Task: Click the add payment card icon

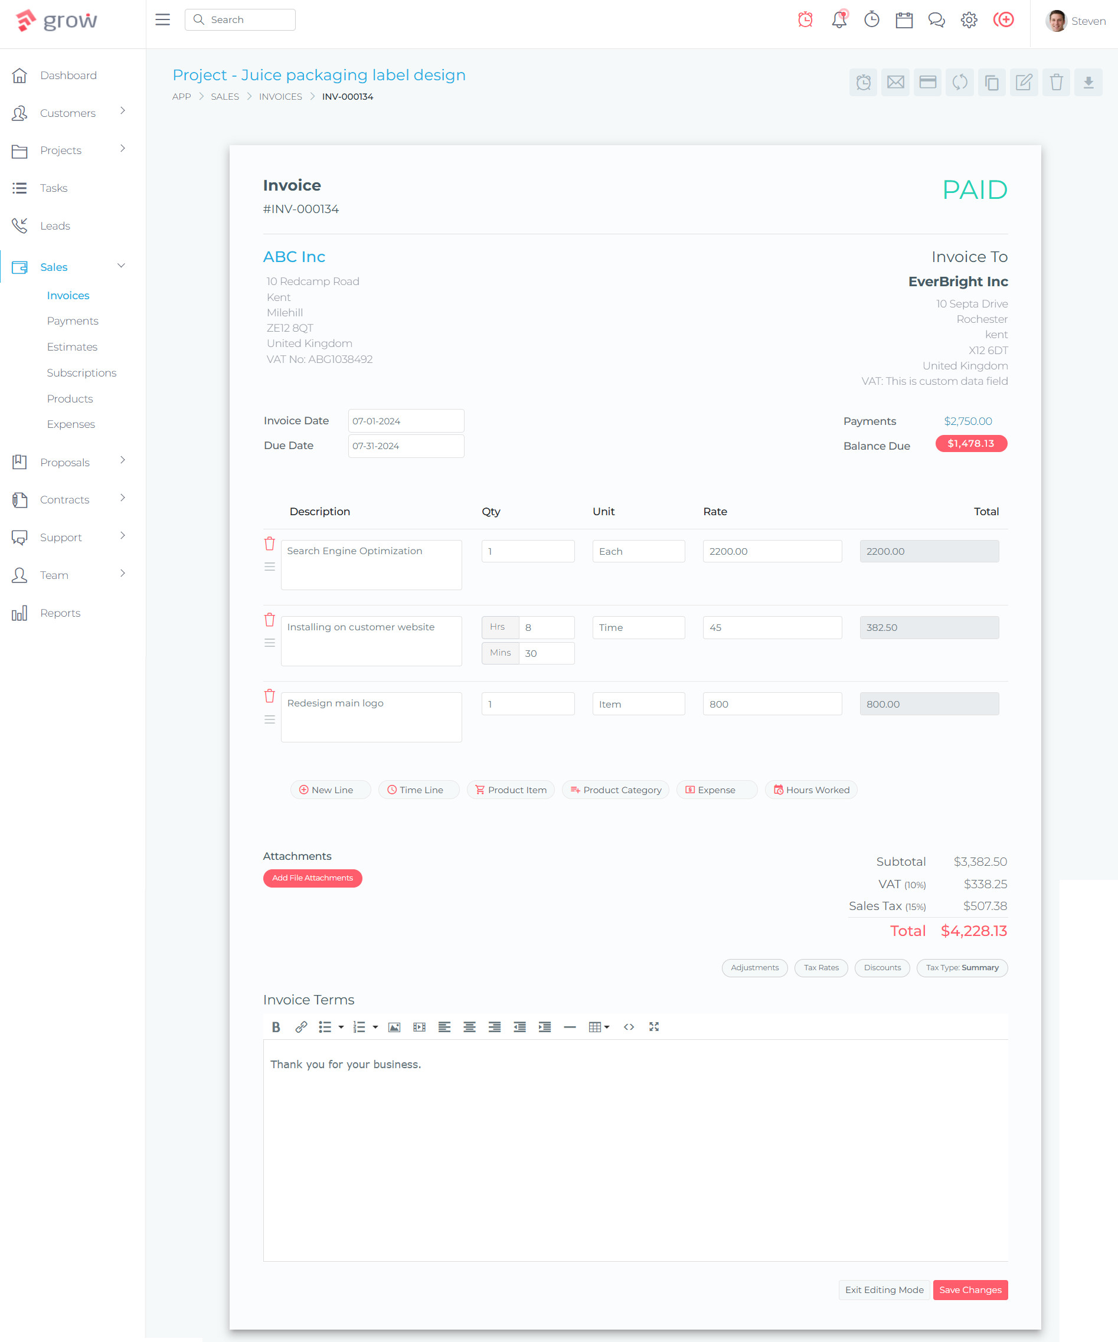Action: [x=927, y=83]
